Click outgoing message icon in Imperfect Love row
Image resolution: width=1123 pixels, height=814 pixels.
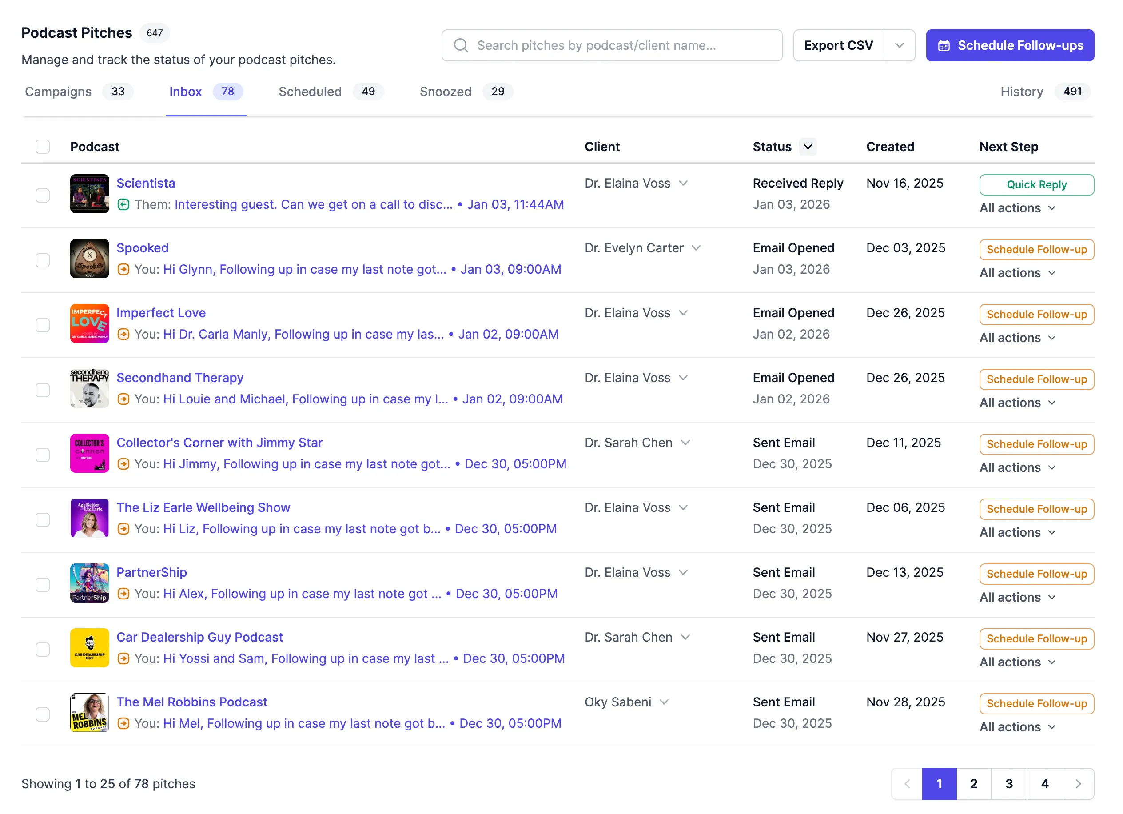coord(123,334)
